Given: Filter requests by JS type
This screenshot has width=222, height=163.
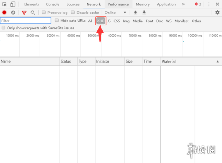Looking at the screenshot, I should (109, 21).
